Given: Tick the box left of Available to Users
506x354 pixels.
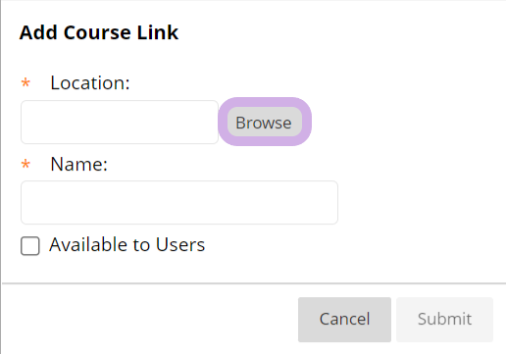Looking at the screenshot, I should pyautogui.click(x=30, y=246).
